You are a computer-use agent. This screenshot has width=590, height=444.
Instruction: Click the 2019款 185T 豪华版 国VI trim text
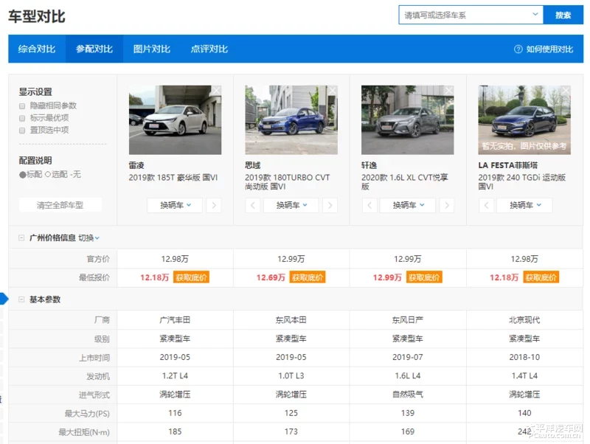(x=173, y=178)
